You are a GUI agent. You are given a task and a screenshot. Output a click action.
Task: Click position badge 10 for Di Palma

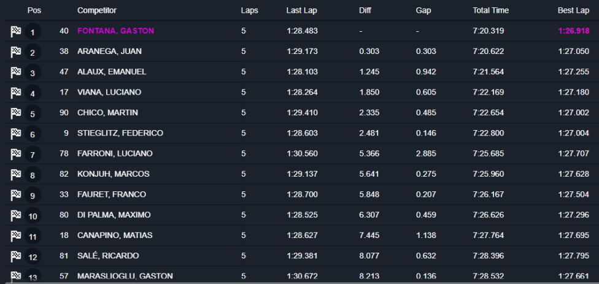click(x=33, y=216)
